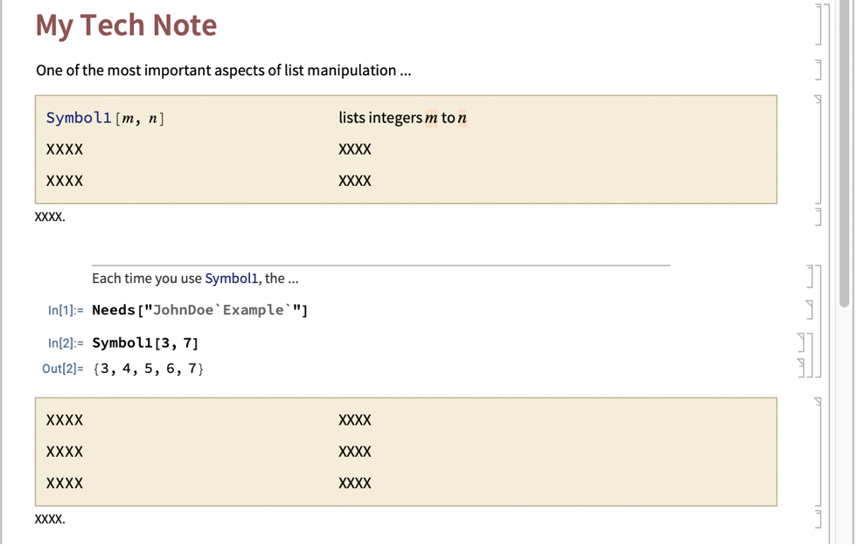
Task: Click the In[1]:= cell label
Action: [x=66, y=310]
